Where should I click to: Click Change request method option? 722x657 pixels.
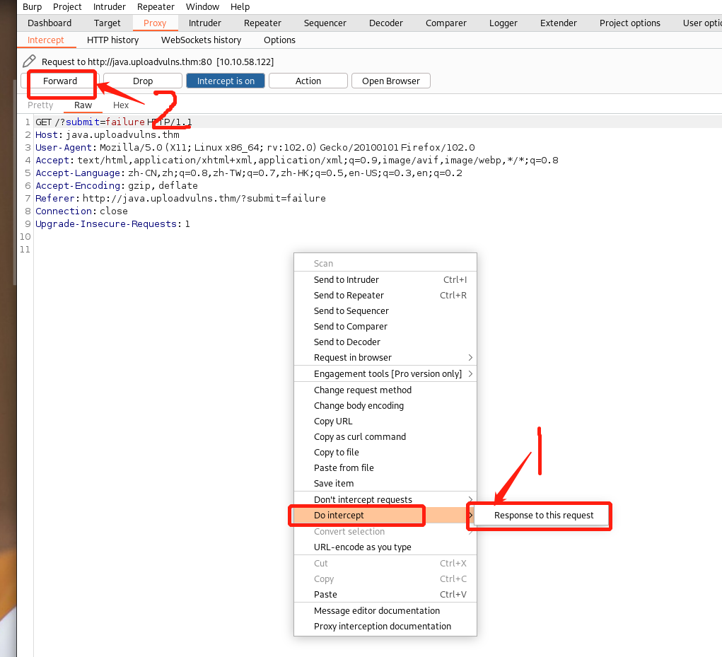(x=362, y=390)
